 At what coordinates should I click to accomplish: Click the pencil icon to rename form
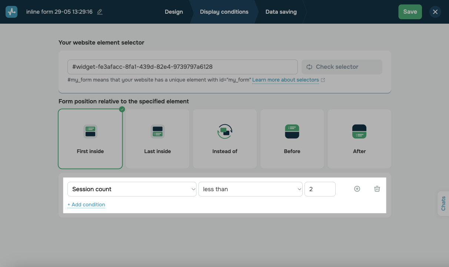click(100, 12)
